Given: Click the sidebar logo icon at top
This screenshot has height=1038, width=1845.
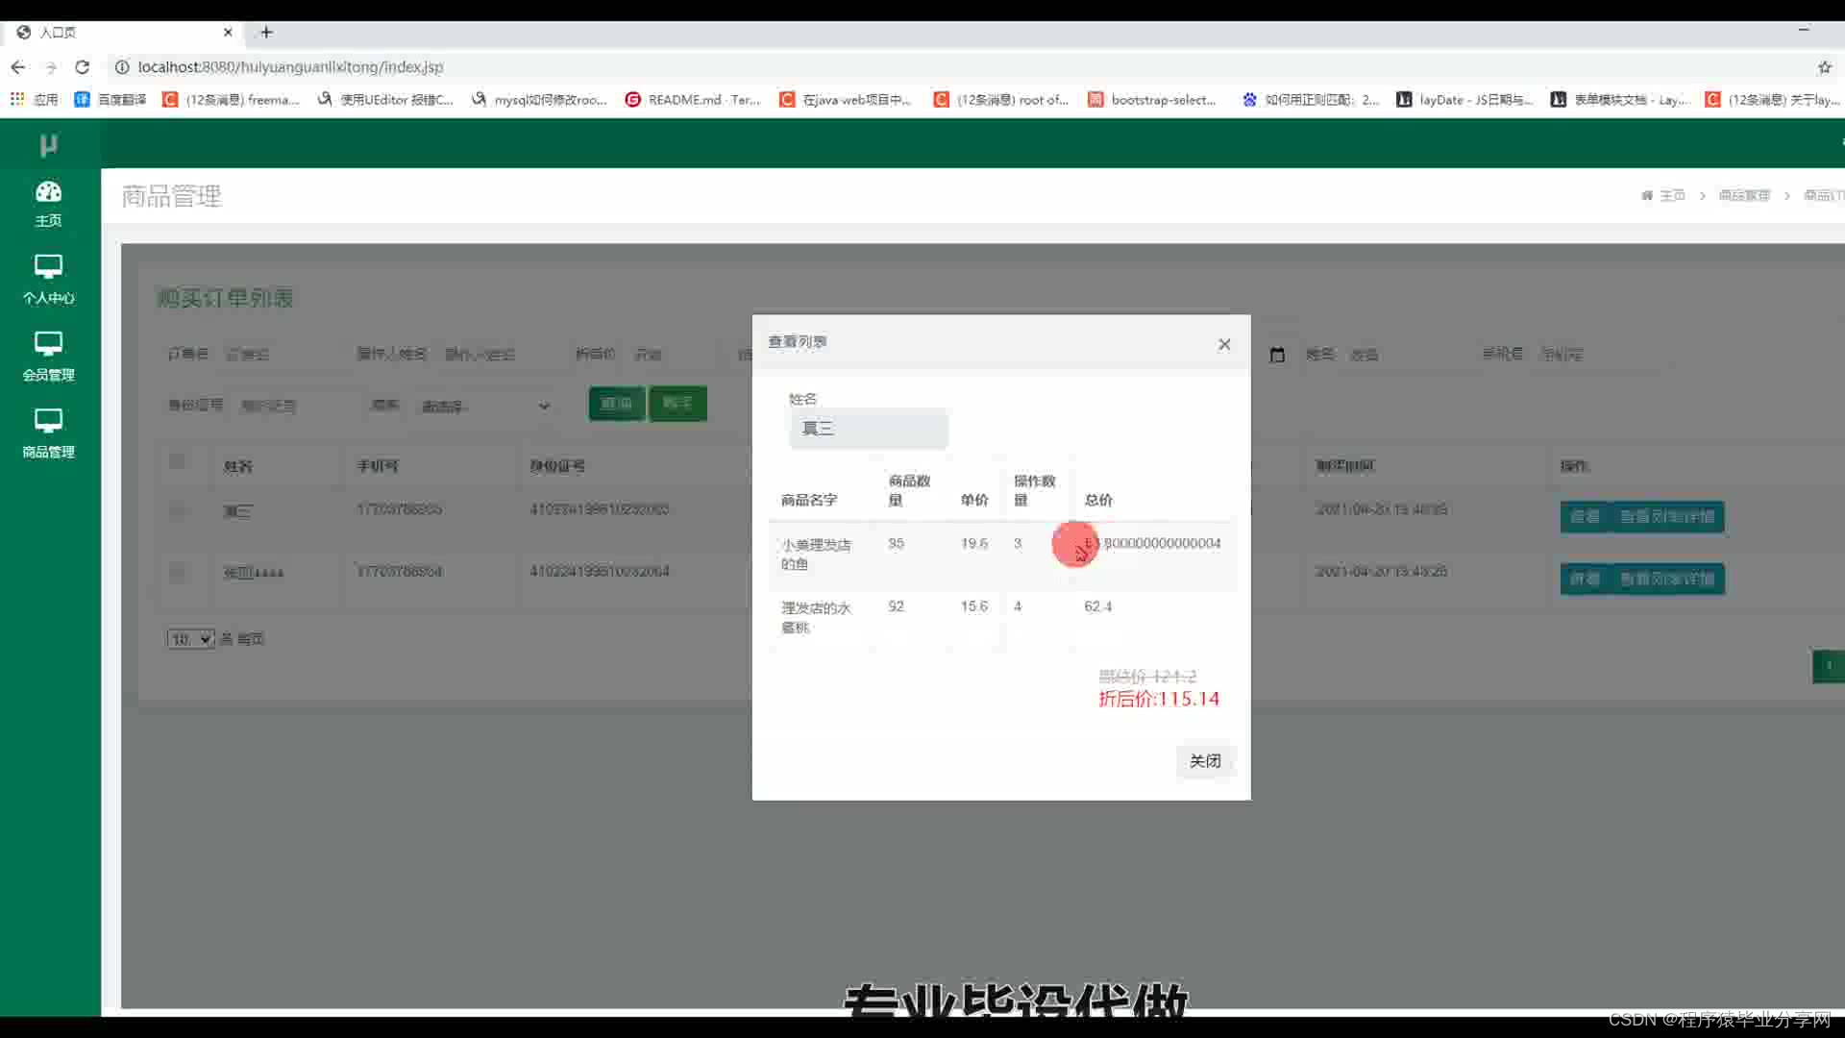Looking at the screenshot, I should (x=48, y=145).
